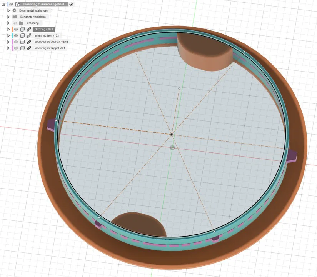Click the sketch center point of the ring
The width and height of the screenshot is (317, 277).
[172, 134]
